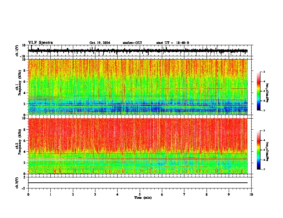Click the "5" tick on ch.3(V) axis
Image resolution: width=283 pixels, height=218 pixels.
(25, 177)
